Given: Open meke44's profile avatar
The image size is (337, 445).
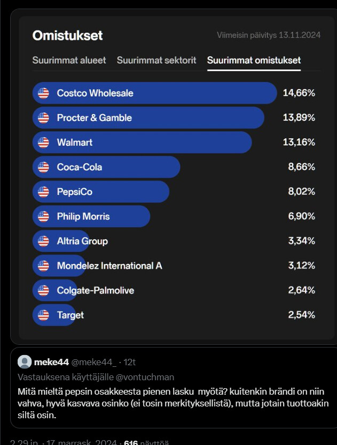Looking at the screenshot, I should [x=25, y=362].
